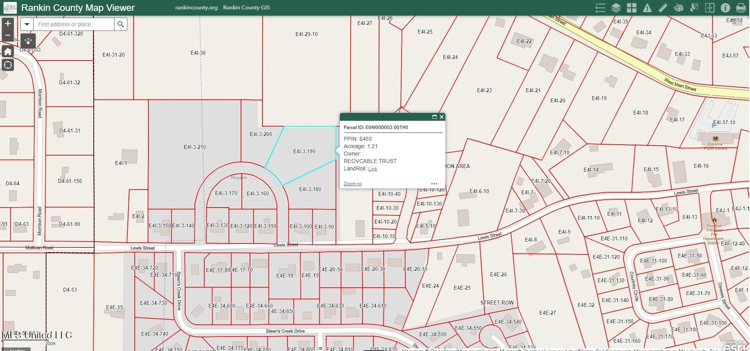The image size is (750, 351).
Task: Return to the default Home extent
Action: (x=8, y=51)
